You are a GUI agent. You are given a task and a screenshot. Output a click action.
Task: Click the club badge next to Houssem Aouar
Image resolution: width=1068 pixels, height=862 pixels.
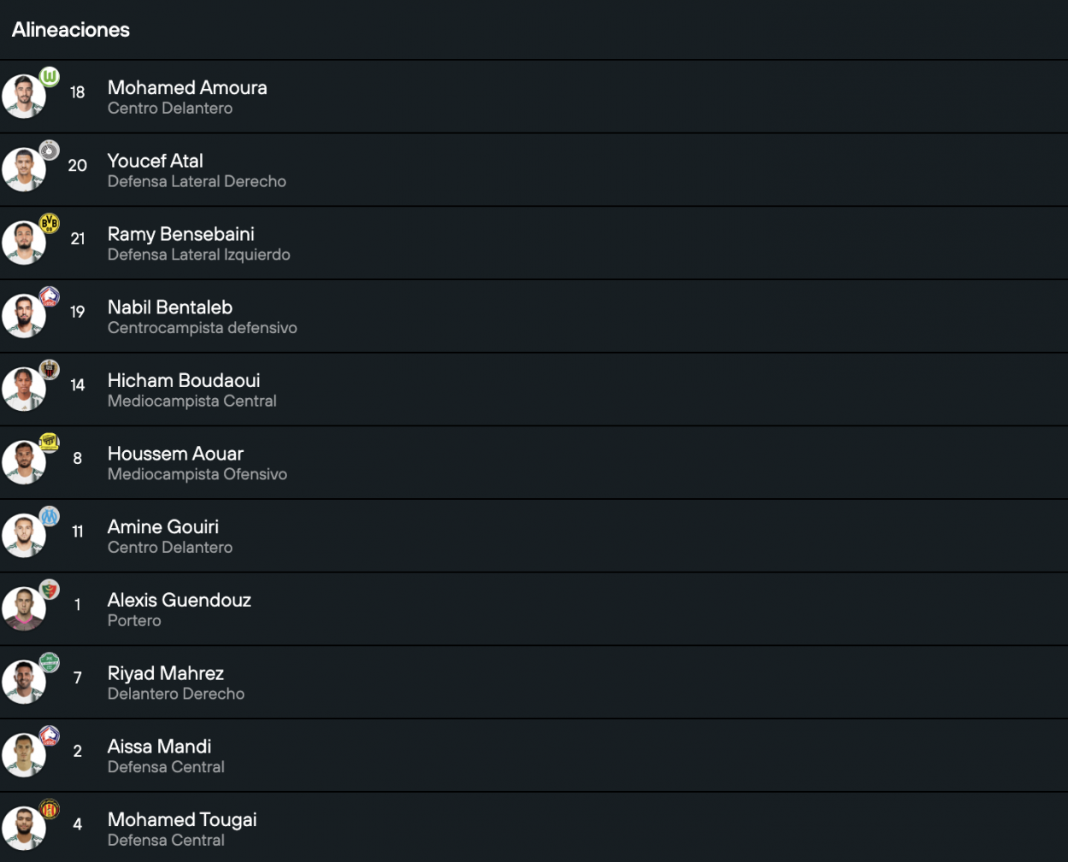(50, 443)
